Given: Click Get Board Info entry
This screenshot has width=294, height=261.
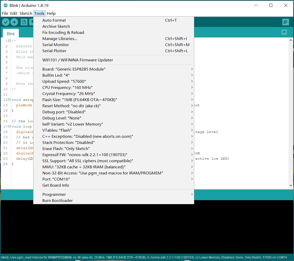Looking at the screenshot, I should (x=114, y=185).
